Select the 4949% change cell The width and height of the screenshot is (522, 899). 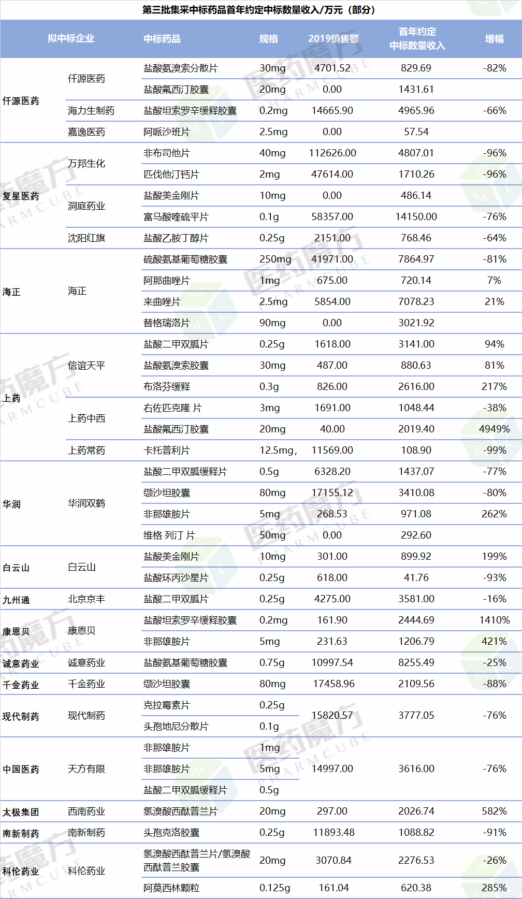[x=495, y=429]
